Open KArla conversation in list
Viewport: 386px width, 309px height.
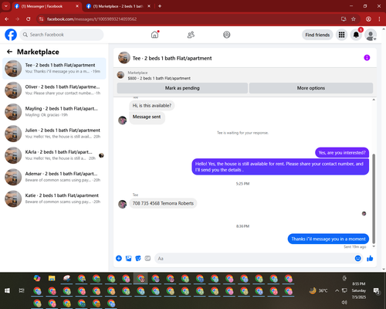[54, 155]
